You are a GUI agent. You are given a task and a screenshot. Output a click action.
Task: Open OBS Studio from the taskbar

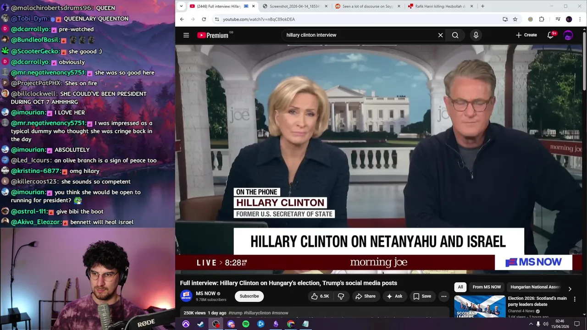pos(216,324)
